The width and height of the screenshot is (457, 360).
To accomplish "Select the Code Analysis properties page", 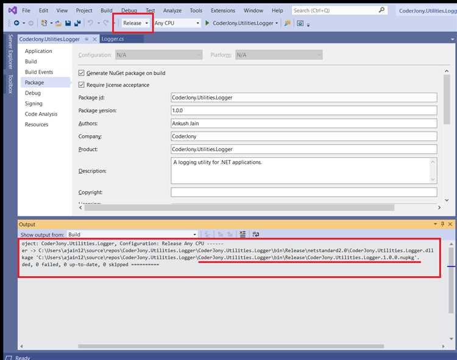I will (x=41, y=114).
